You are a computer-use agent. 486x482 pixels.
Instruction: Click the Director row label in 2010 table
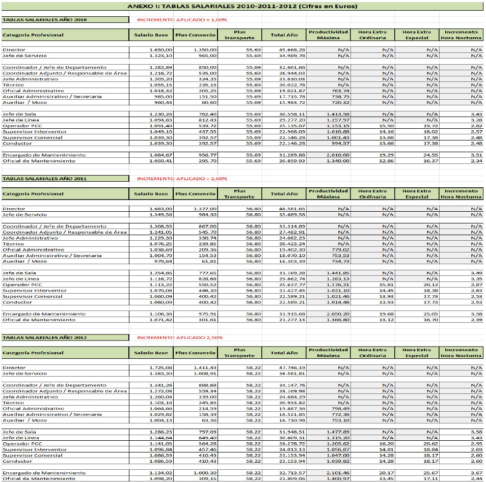click(14, 50)
